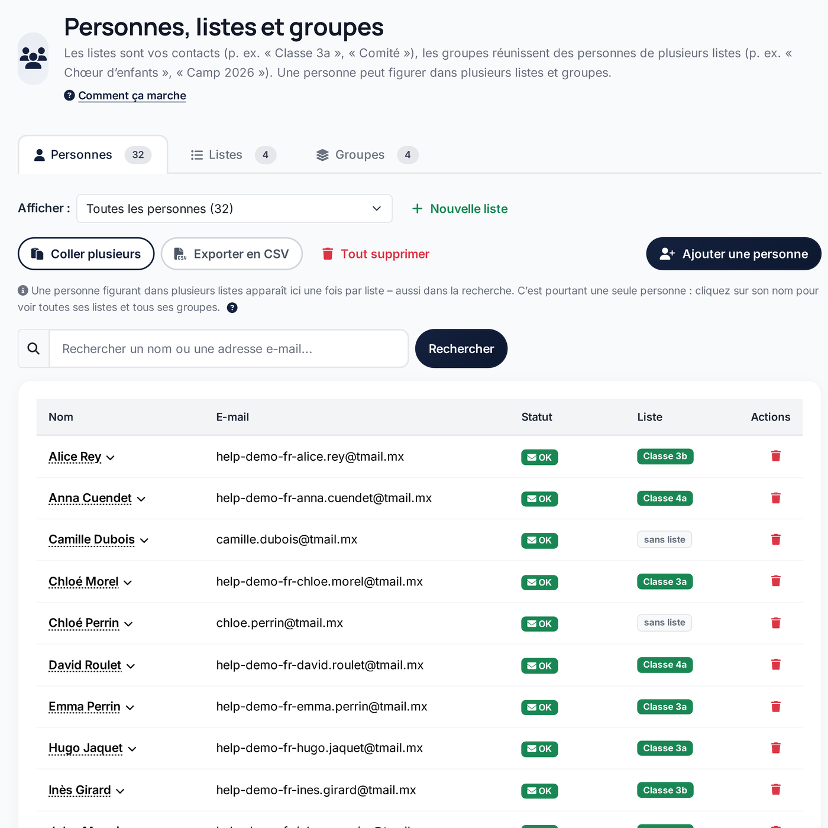This screenshot has height=828, width=828.
Task: Expand Alice Rey details chevron
Action: click(111, 458)
